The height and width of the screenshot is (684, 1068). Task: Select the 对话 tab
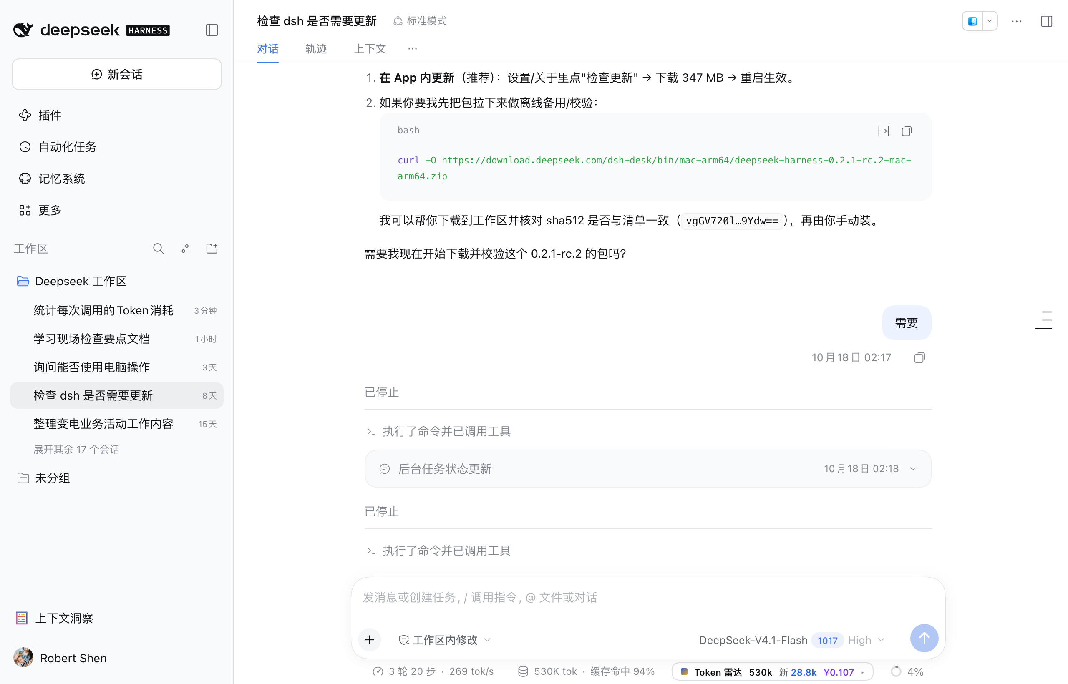click(267, 49)
